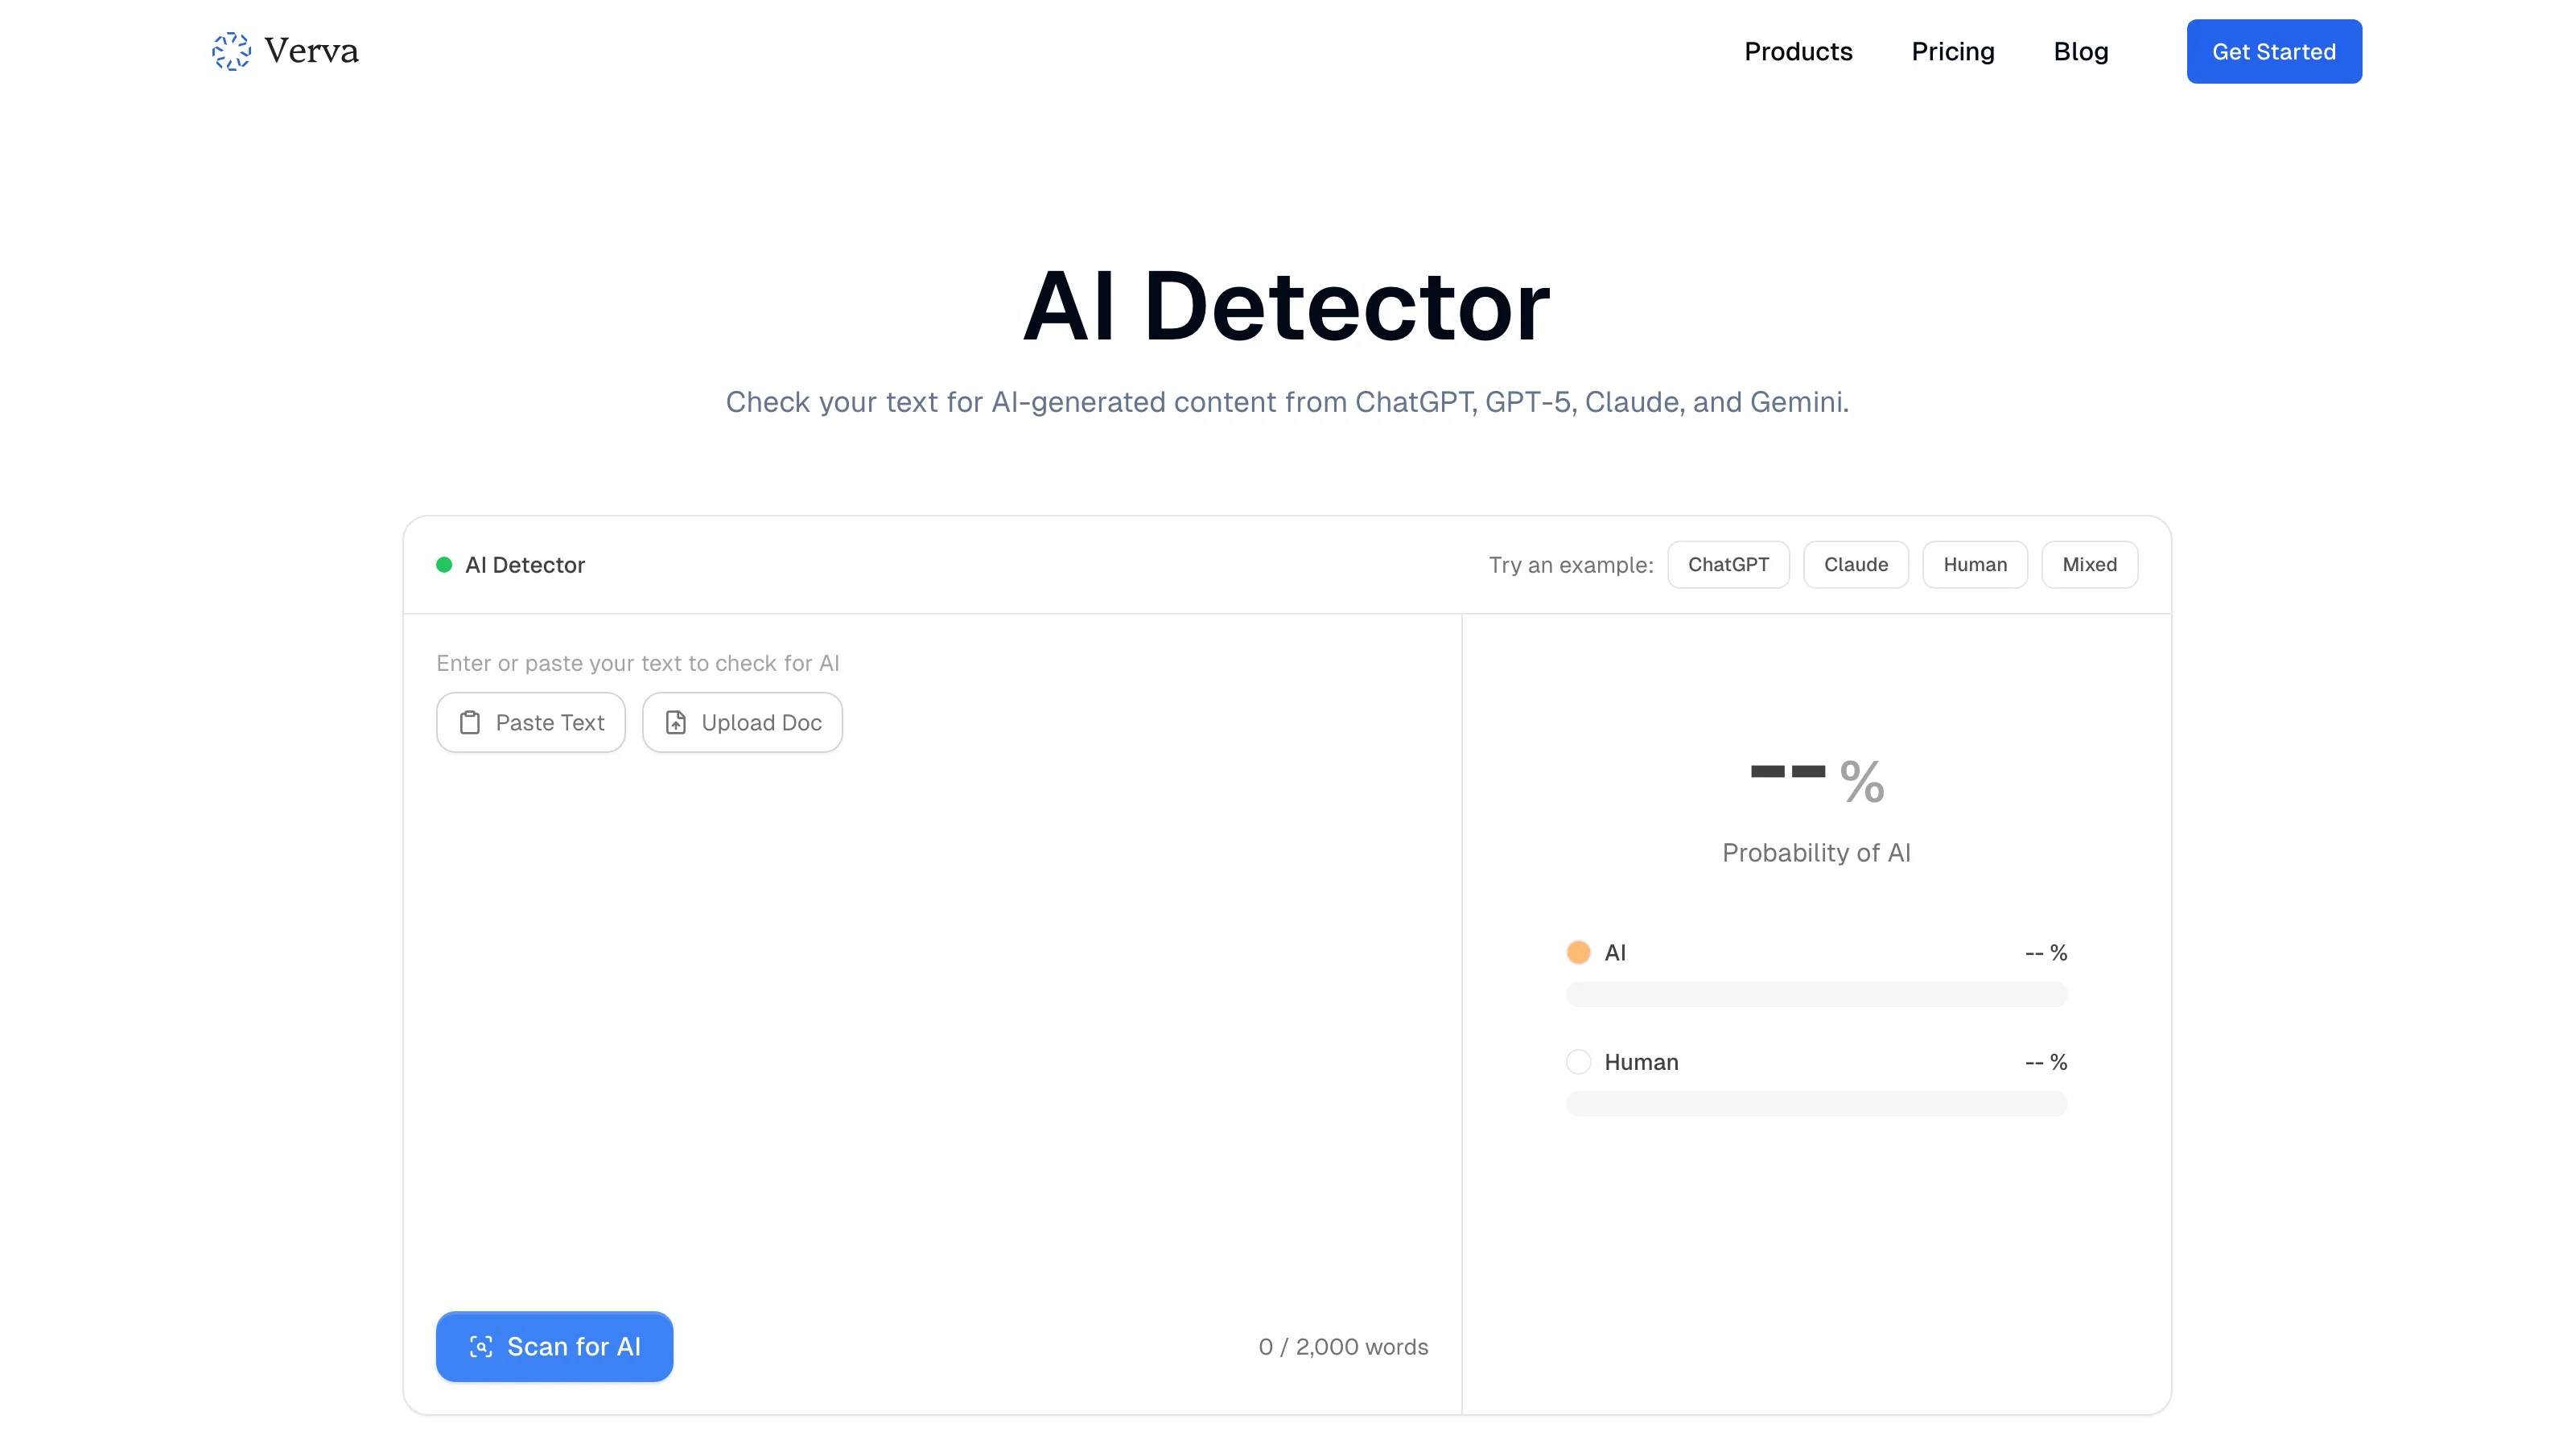Click the 'Human' label in results

1641,1062
